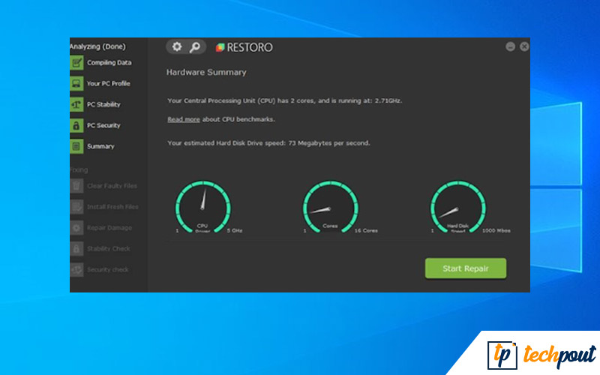The image size is (600, 375).
Task: Click the Cores gauge dial
Action: tap(330, 206)
